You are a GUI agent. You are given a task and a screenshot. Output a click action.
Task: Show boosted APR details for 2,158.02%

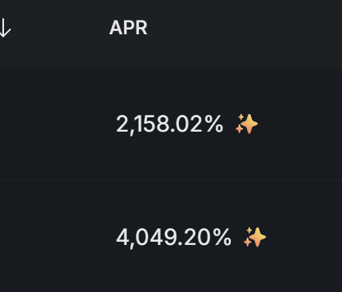point(247,124)
